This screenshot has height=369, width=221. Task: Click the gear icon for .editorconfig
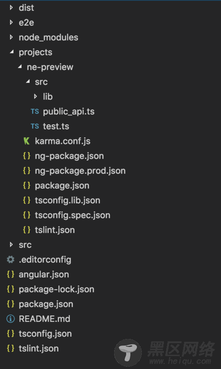[10, 260]
